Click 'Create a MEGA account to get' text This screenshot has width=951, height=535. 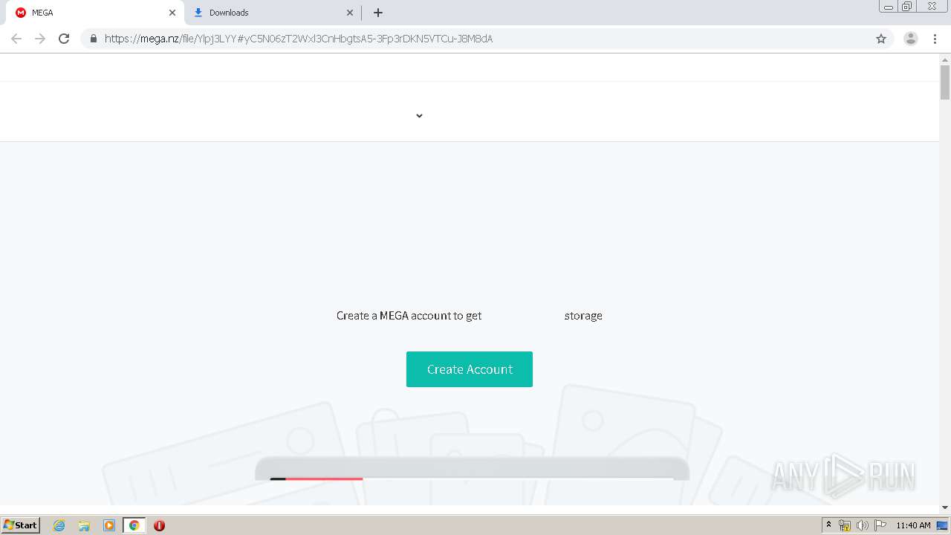(x=409, y=316)
